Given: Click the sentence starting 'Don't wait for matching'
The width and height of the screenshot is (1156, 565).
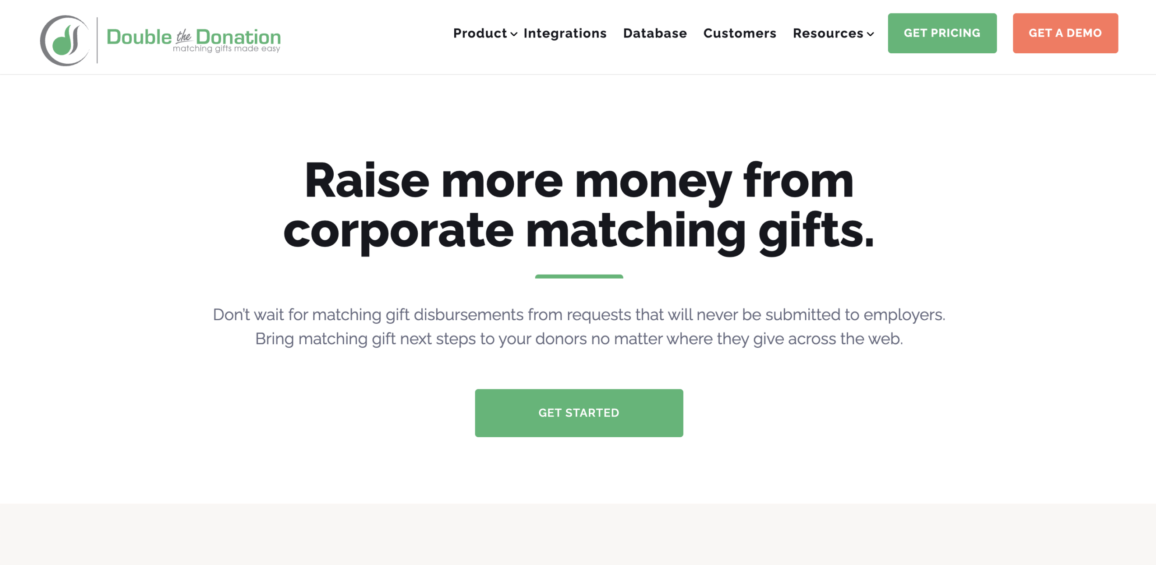Looking at the screenshot, I should coord(579,315).
